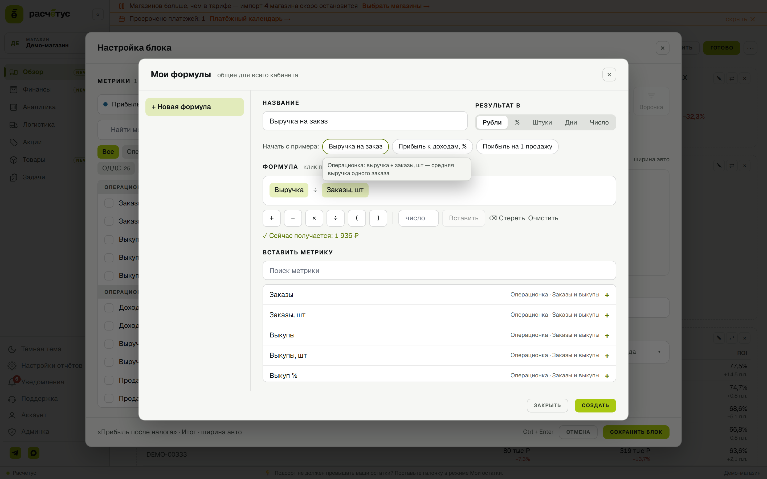The image size is (767, 479).
Task: Insert a closing parenthesis
Action: (x=378, y=218)
